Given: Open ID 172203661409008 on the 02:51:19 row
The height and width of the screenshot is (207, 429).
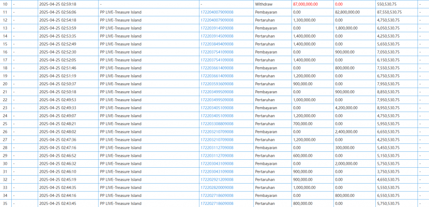Looking at the screenshot, I should coord(217,76).
